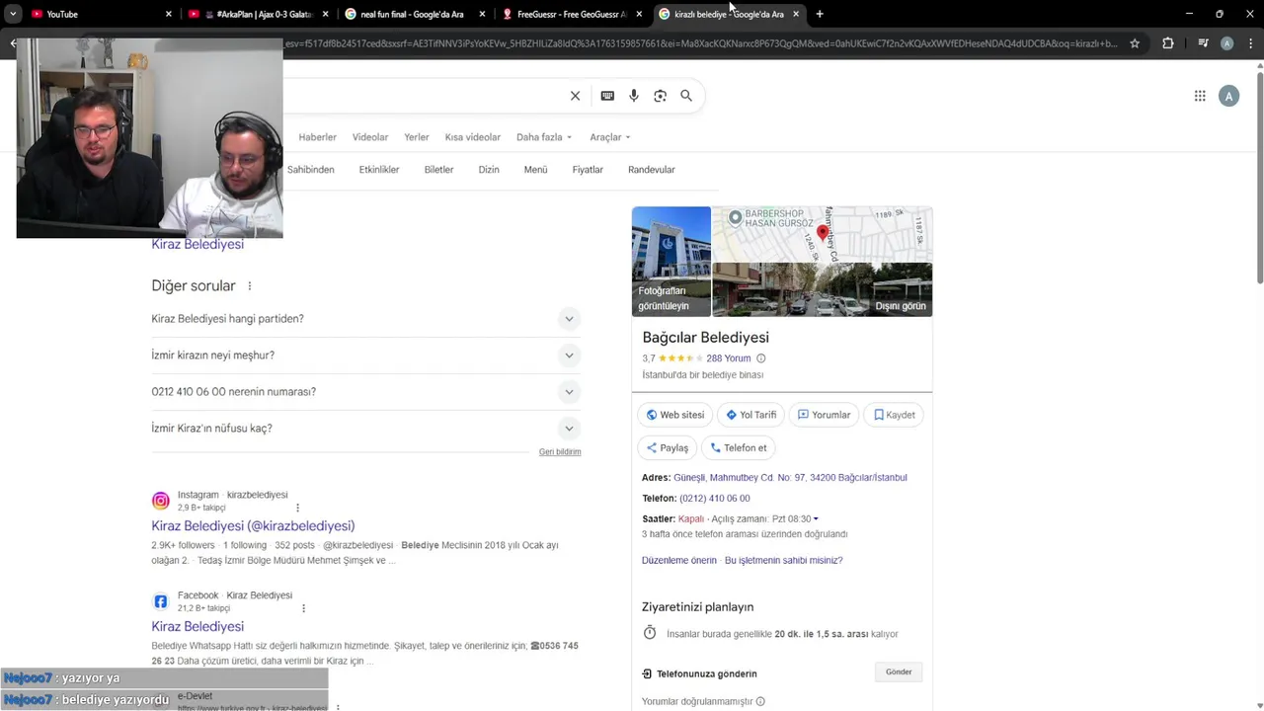Switch to the Kısa videolar tab
The width and height of the screenshot is (1264, 711).
(x=473, y=137)
